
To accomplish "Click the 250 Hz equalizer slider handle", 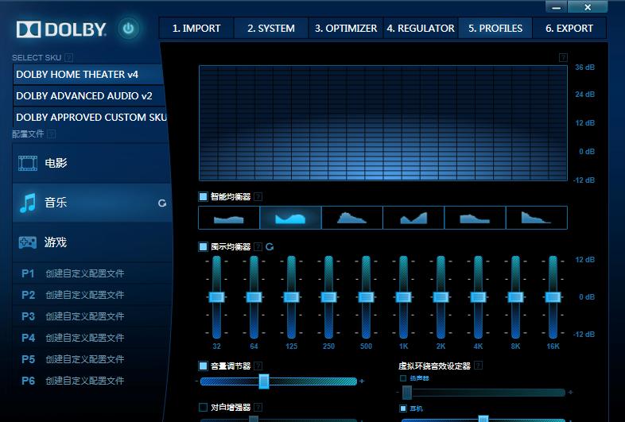I will click(329, 297).
